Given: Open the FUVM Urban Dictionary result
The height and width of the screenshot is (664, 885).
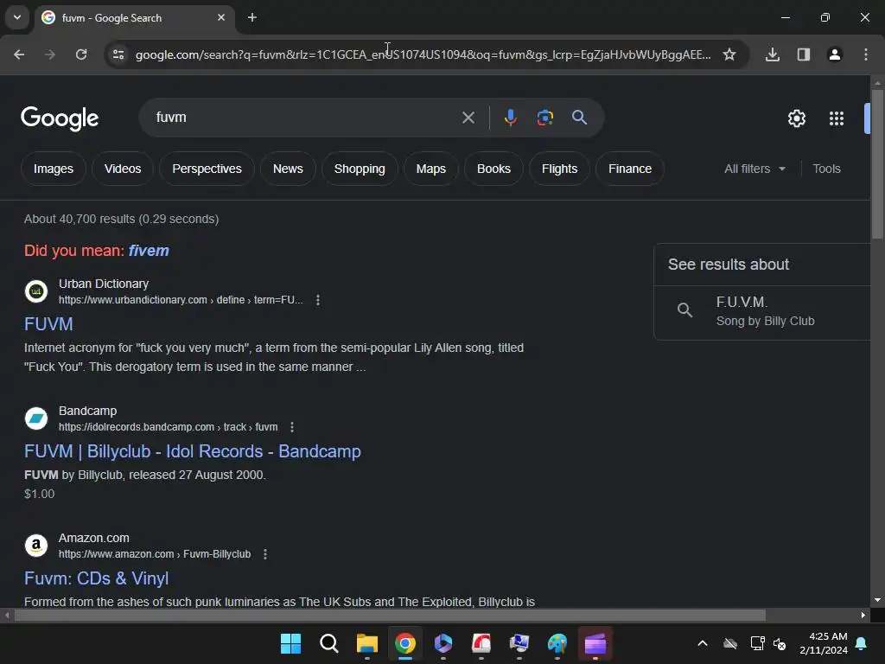Looking at the screenshot, I should (x=48, y=324).
